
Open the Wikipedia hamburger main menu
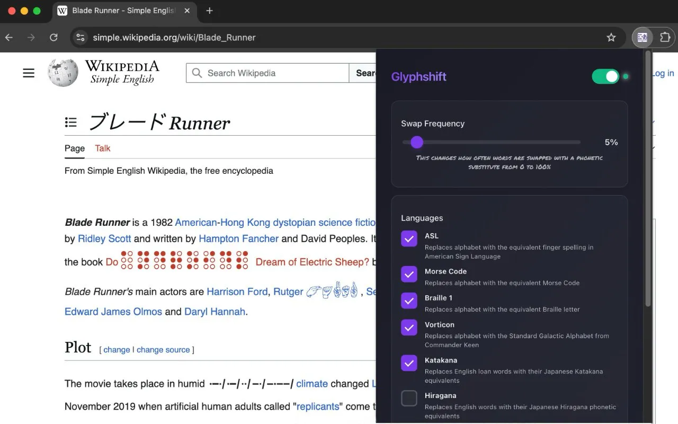coord(29,73)
